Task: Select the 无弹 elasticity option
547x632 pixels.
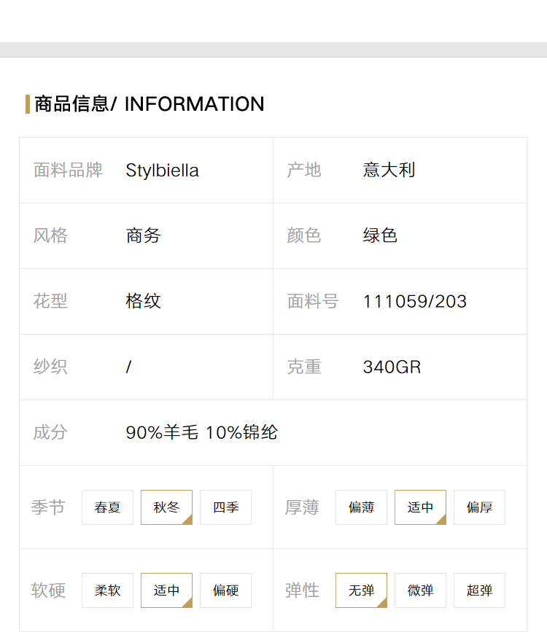Action: pos(361,590)
